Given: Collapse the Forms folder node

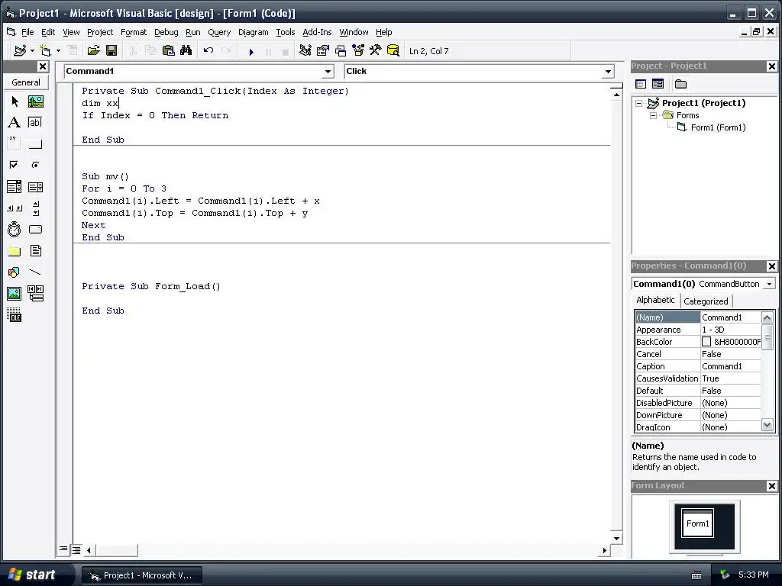Looking at the screenshot, I should [x=653, y=116].
